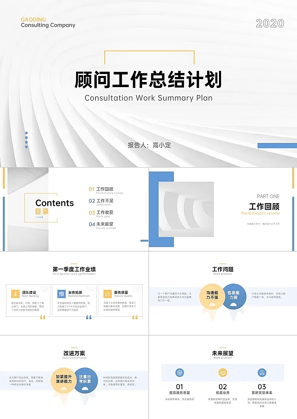Viewport: 297px width, 419px height.
Task: Click the subtitle Consultation Work Summary Plan
Action: (148, 98)
